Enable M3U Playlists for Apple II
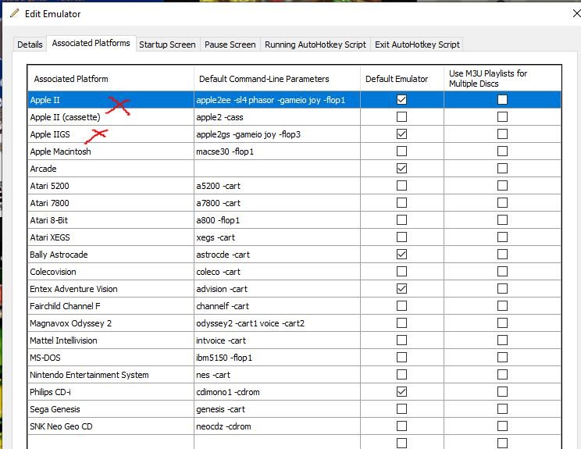 502,100
